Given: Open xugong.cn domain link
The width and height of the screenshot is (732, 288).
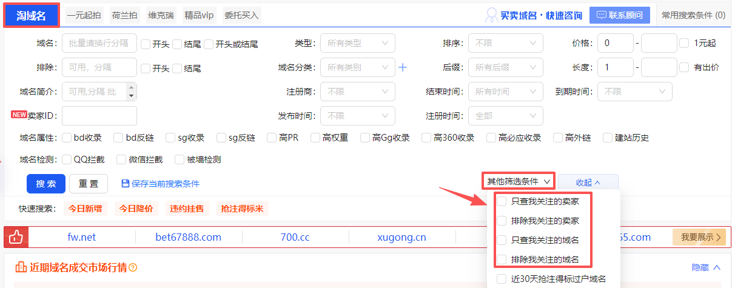Looking at the screenshot, I should point(400,237).
